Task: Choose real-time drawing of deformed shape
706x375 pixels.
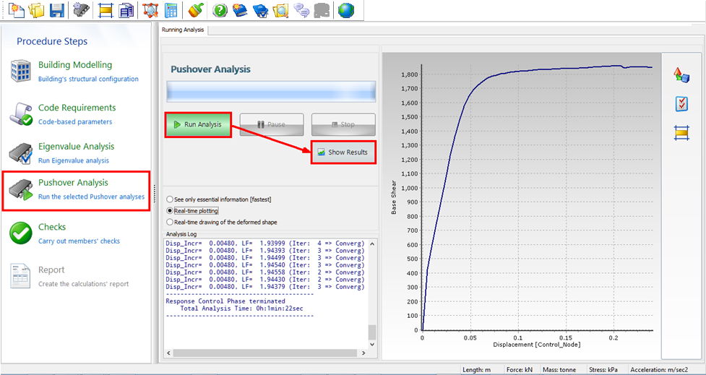Action: (x=170, y=222)
